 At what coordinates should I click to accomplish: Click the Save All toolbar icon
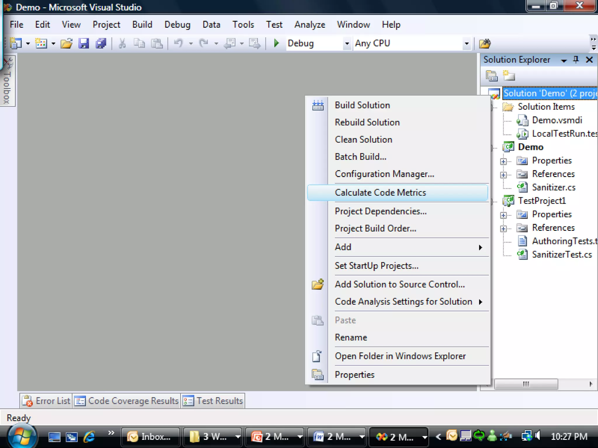tap(101, 43)
